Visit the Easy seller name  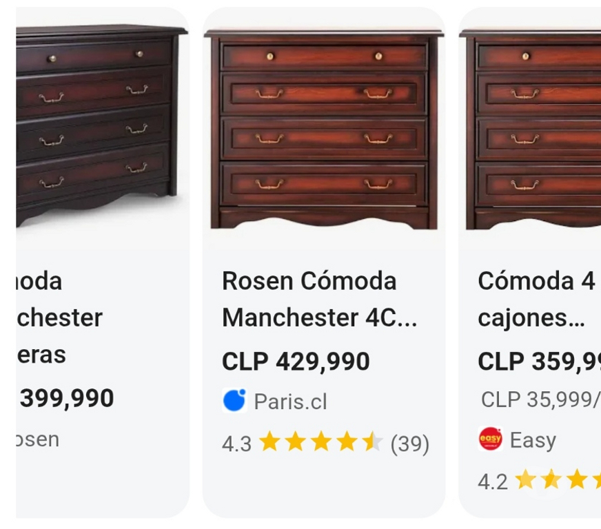point(533,440)
